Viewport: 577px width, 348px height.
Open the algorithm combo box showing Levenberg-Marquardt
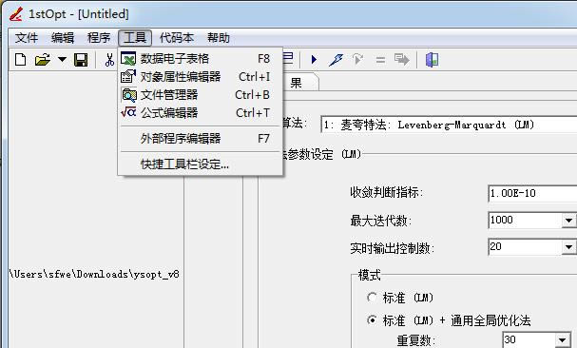tap(449, 125)
